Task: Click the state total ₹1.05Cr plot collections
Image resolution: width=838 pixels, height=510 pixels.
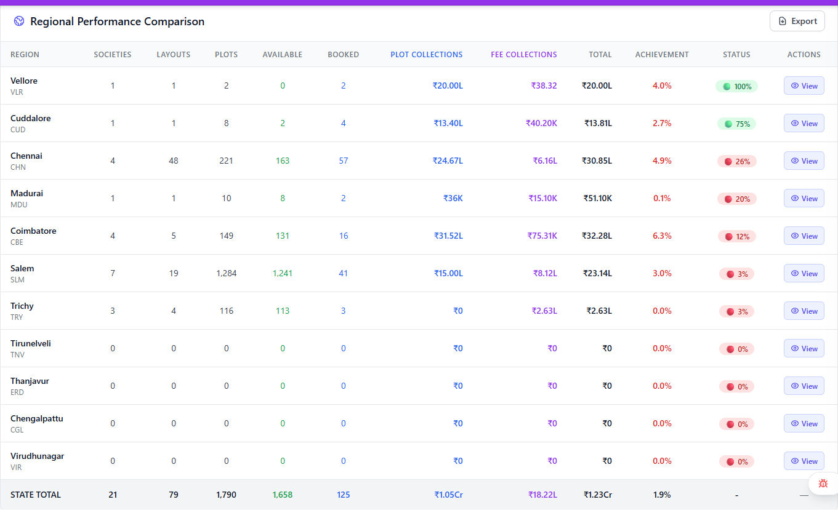Action: (x=448, y=495)
